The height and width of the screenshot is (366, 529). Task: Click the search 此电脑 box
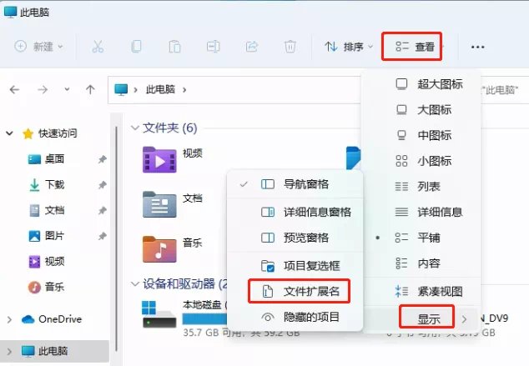pyautogui.click(x=504, y=90)
